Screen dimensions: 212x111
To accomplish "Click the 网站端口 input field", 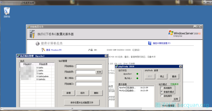I will [x=89, y=84].
